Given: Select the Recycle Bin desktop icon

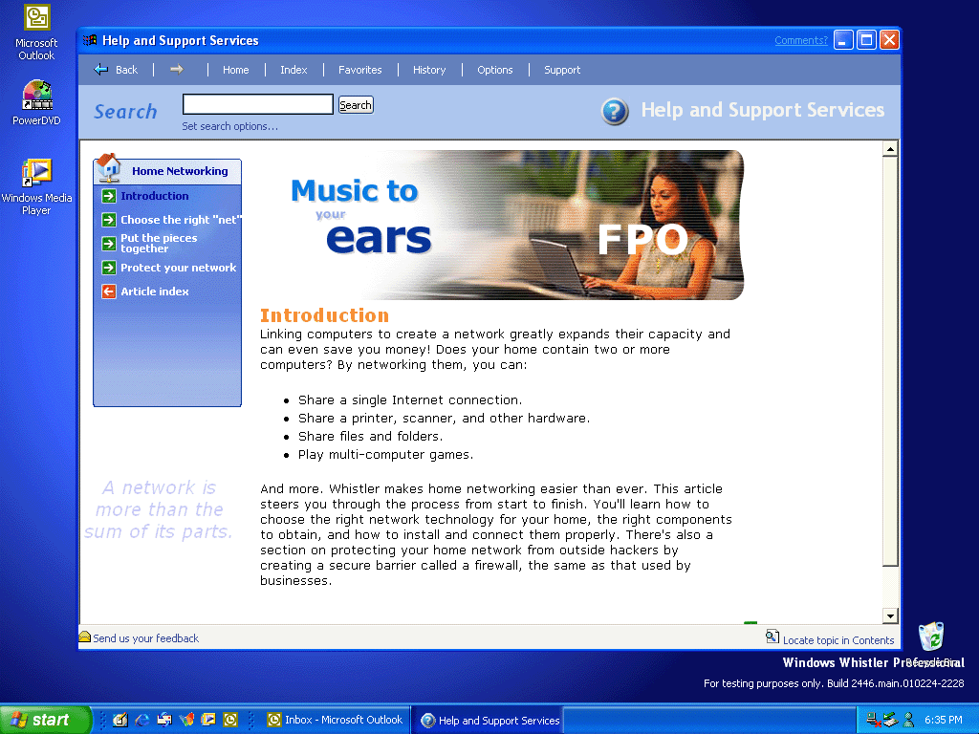Looking at the screenshot, I should (931, 637).
